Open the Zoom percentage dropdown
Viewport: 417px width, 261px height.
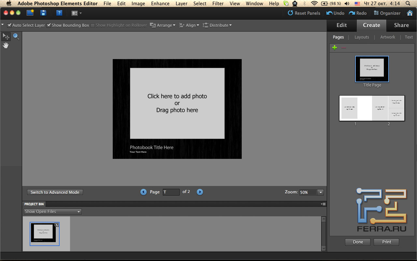320,192
